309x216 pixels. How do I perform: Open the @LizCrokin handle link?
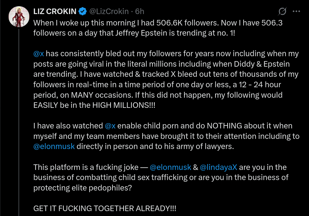[x=109, y=11]
